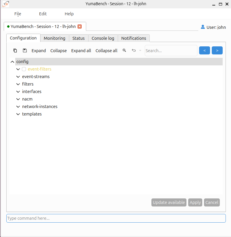
Task: Open the File menu
Action: (x=18, y=14)
